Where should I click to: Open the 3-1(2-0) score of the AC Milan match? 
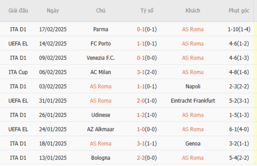coord(147,72)
